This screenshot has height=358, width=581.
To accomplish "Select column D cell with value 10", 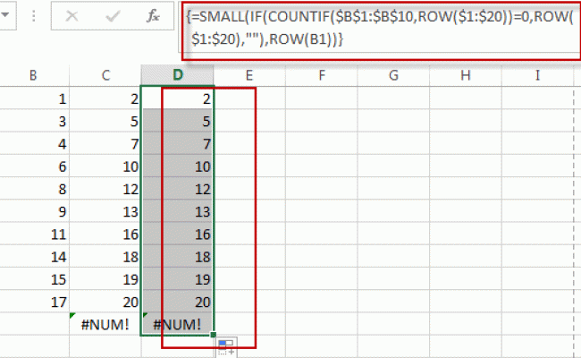I will click(178, 166).
